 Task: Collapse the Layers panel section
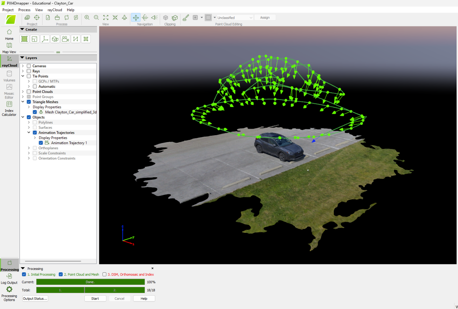22,58
